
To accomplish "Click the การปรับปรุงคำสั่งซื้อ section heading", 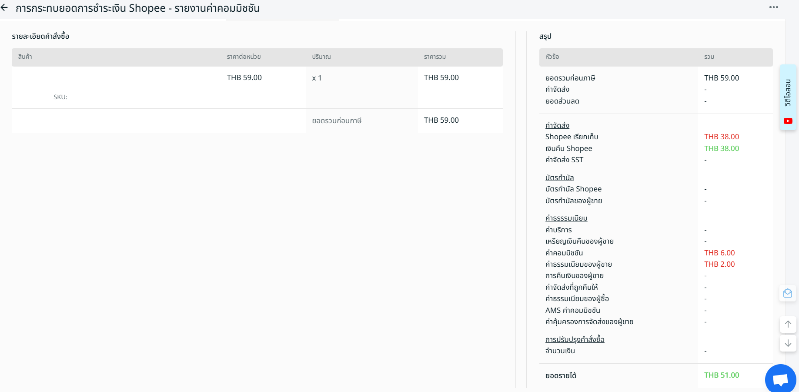I will [575, 339].
